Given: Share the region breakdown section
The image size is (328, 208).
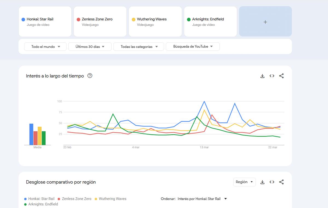Looking at the screenshot, I should [x=281, y=182].
